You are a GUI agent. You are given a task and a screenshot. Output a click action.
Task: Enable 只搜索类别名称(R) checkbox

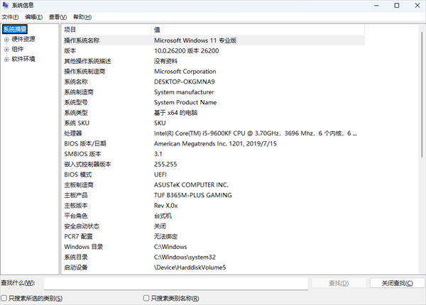click(x=146, y=298)
